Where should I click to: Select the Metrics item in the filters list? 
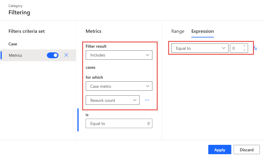pos(16,55)
